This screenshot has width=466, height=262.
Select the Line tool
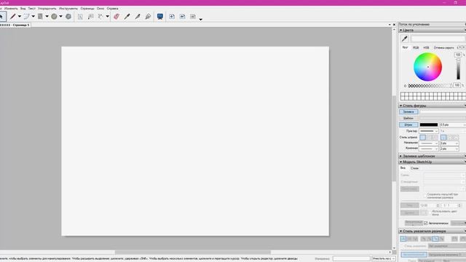click(x=12, y=17)
